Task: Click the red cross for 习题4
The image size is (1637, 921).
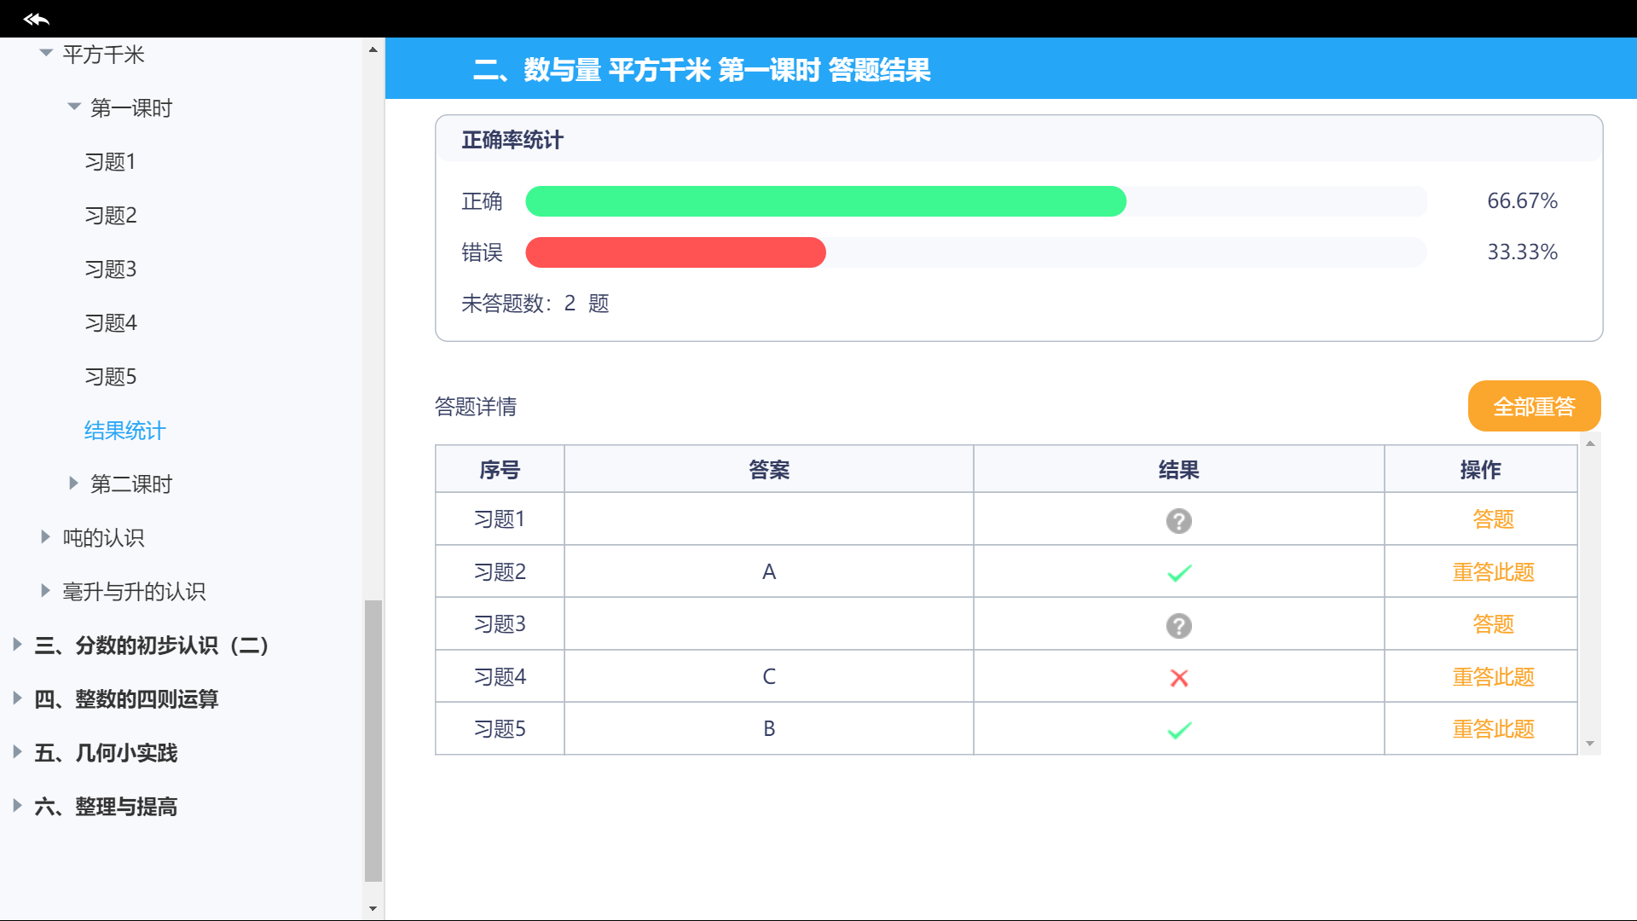Action: tap(1178, 678)
